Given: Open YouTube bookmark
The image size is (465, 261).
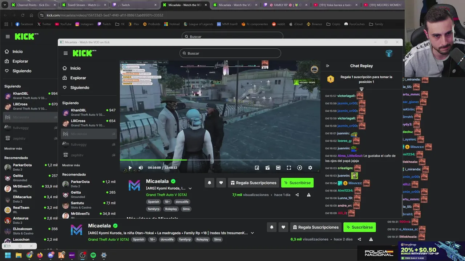Looking at the screenshot, I should click(63, 24).
